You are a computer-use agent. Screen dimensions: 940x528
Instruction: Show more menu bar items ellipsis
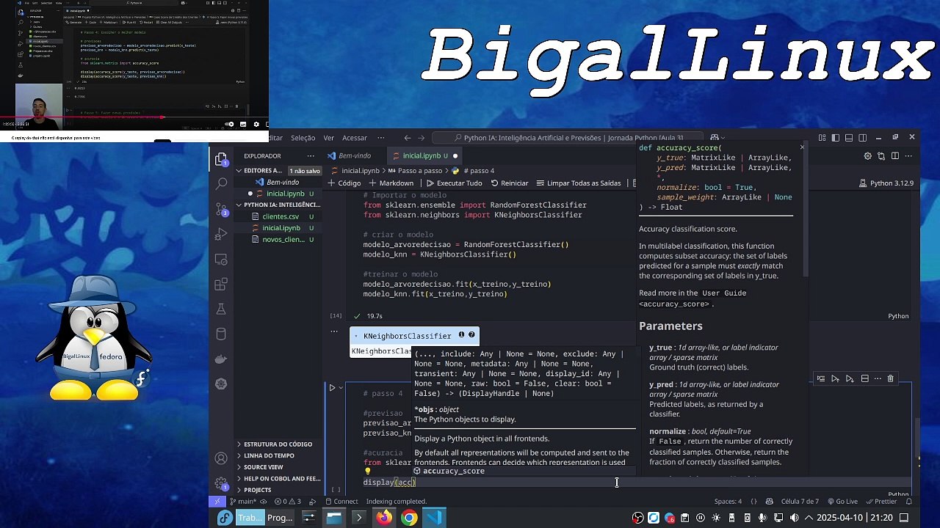[380, 138]
